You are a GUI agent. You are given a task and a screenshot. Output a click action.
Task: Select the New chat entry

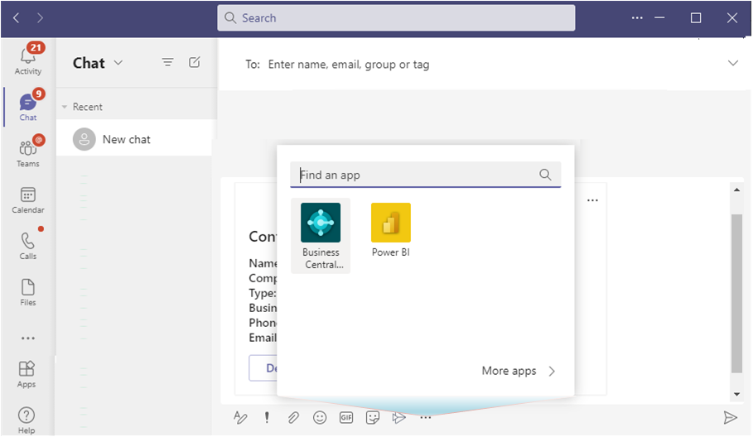(134, 140)
